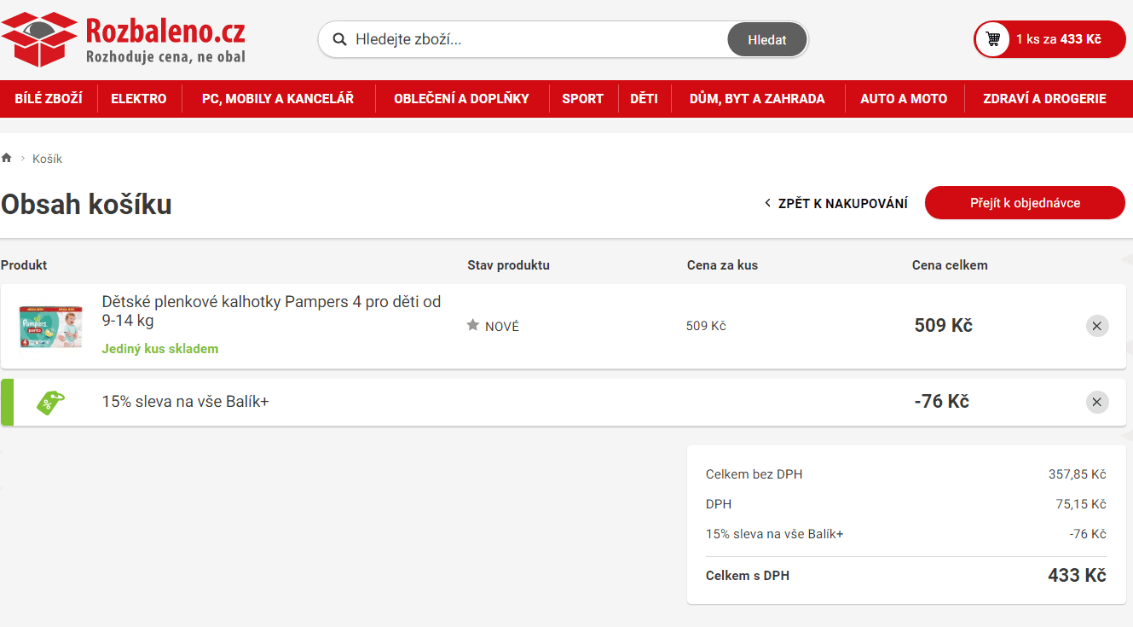The width and height of the screenshot is (1133, 627).
Task: Open the DĚTI category menu
Action: pos(645,98)
